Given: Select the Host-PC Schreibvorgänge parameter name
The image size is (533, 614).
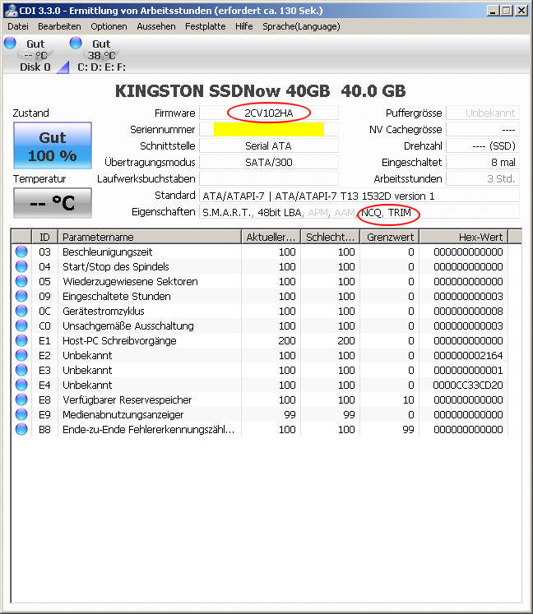Looking at the screenshot, I should click(119, 340).
